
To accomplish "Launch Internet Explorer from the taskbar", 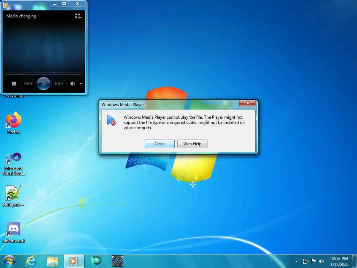I will [31, 261].
